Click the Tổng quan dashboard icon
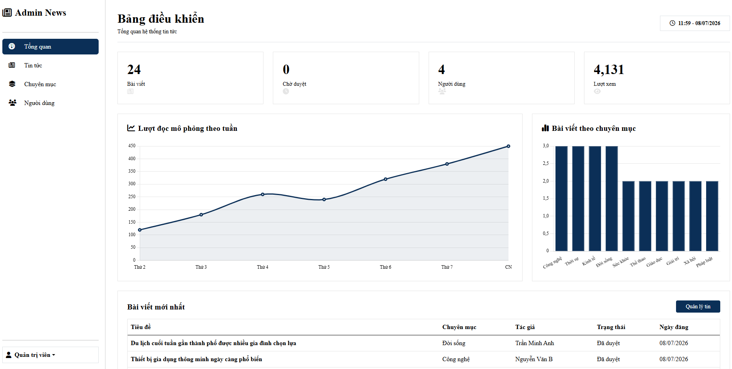This screenshot has height=369, width=732. pos(12,46)
